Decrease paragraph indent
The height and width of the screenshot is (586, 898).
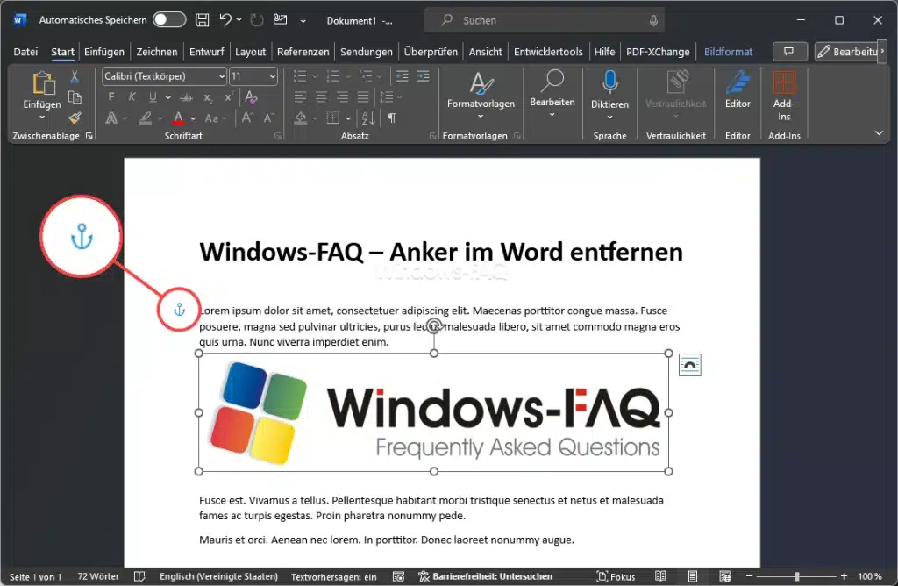tap(402, 76)
